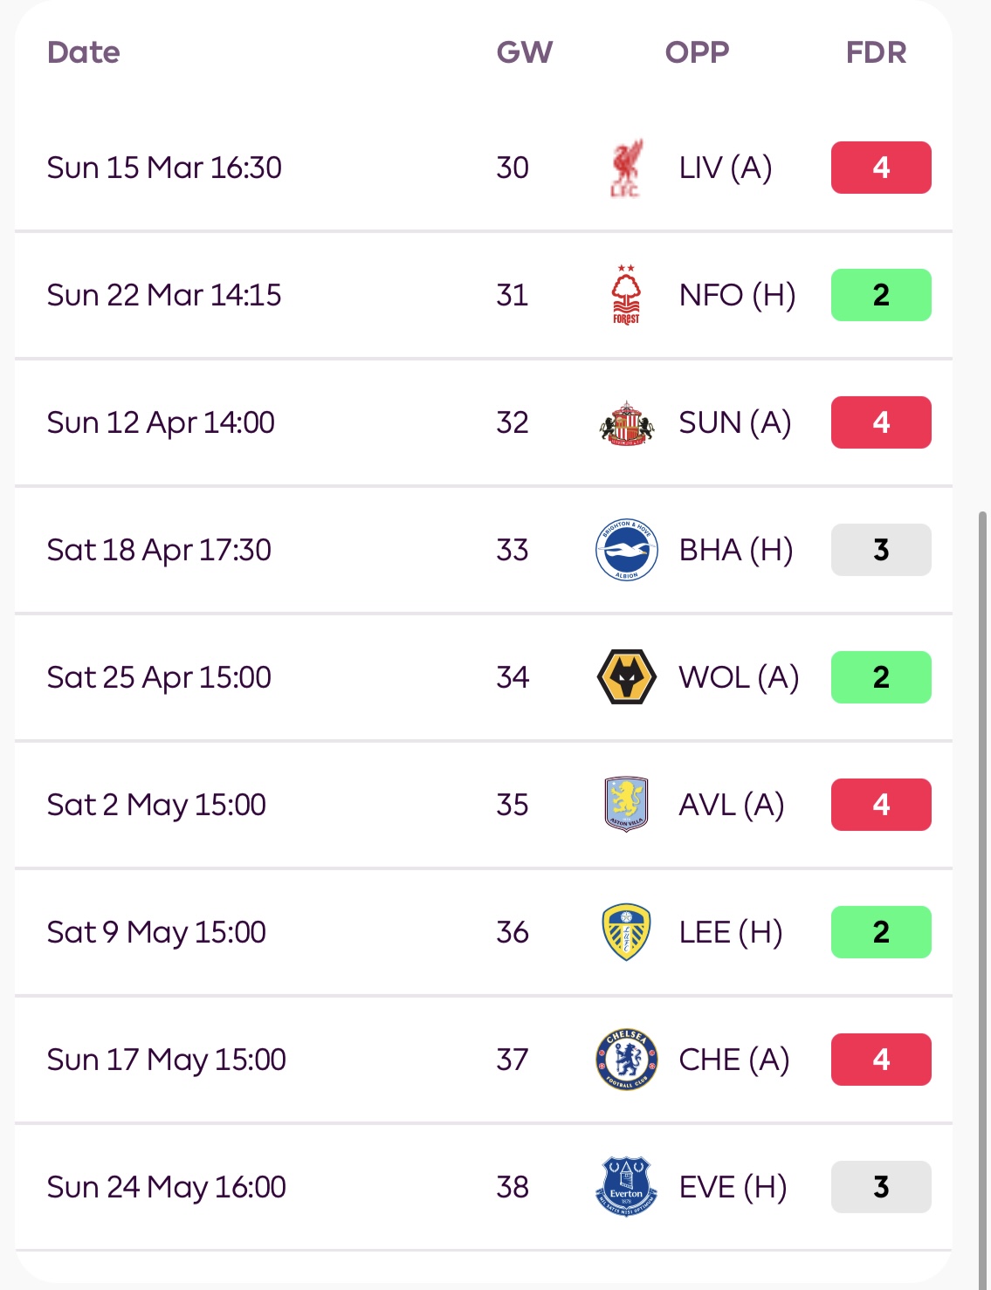Select the GW column header
991x1290 pixels.
coord(525,52)
